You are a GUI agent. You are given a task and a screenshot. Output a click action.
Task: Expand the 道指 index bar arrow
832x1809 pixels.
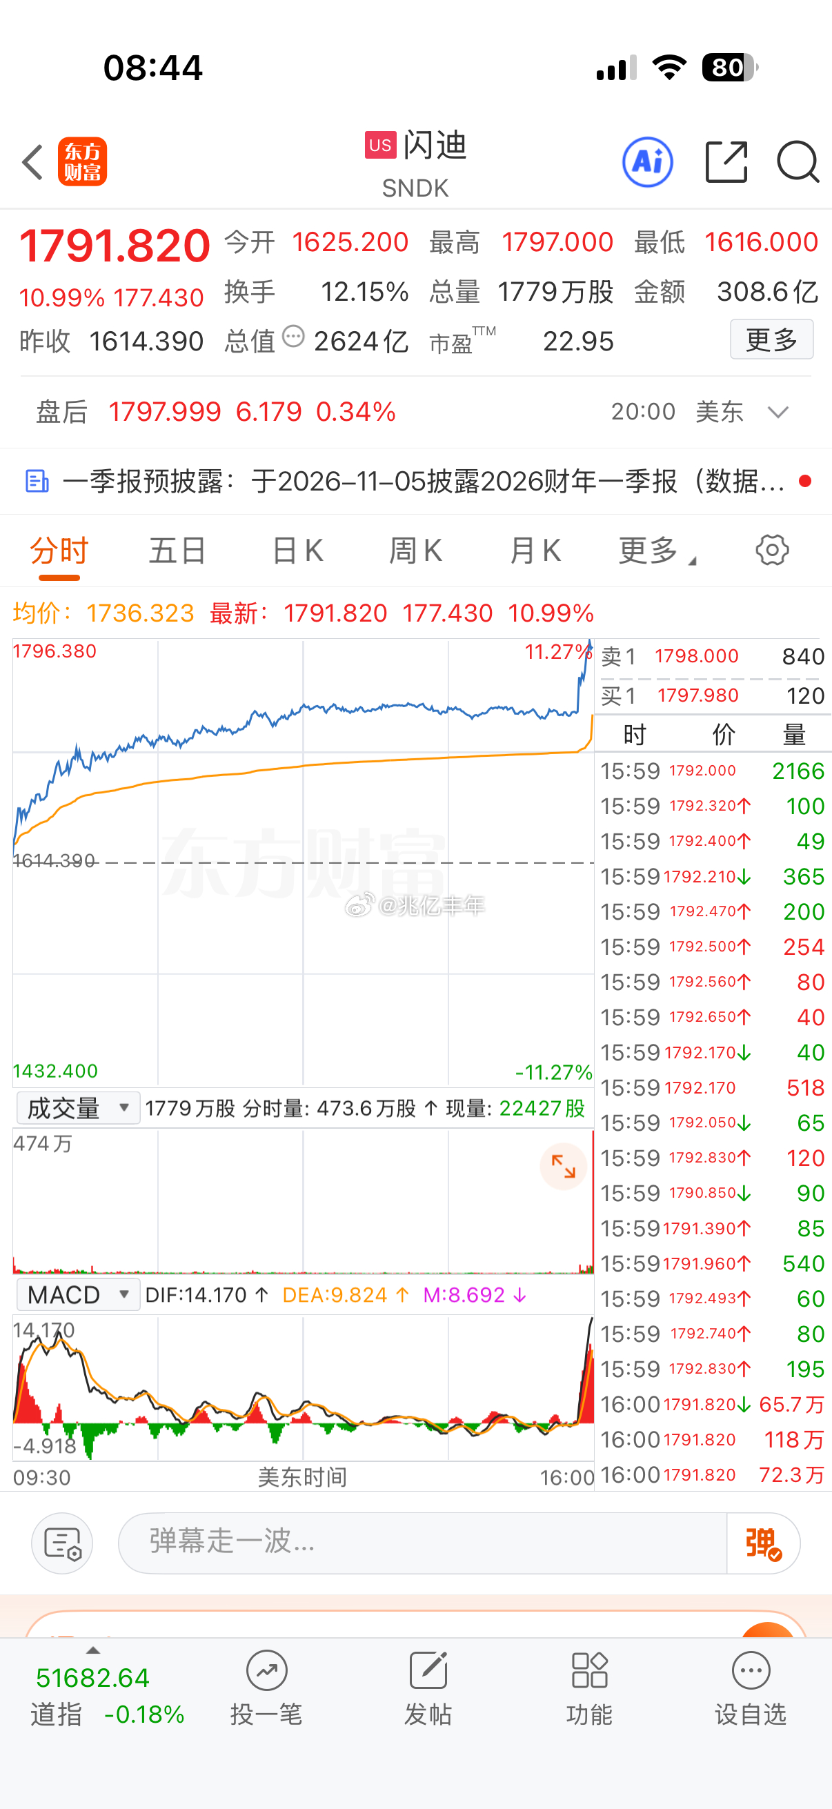point(92,1650)
